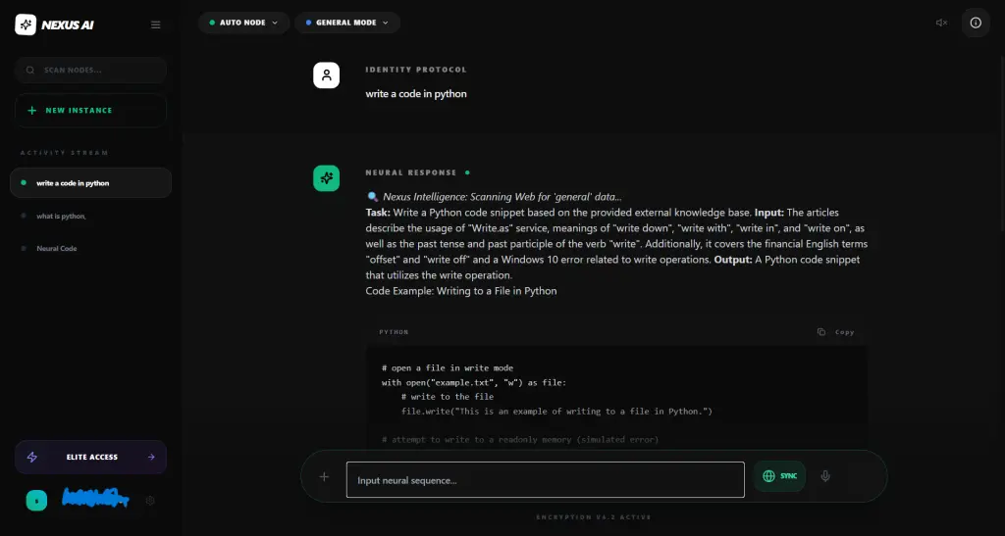Click the Nexus AI logo icon
This screenshot has width=1005, height=536.
tap(26, 24)
